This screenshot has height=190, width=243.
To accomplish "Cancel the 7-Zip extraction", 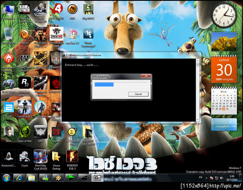I will 138,94.
